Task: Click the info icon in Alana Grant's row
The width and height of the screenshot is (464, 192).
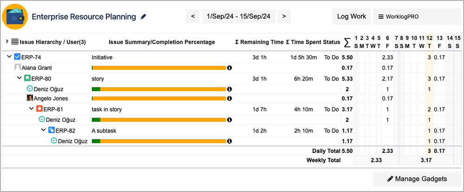Action: 229,68
